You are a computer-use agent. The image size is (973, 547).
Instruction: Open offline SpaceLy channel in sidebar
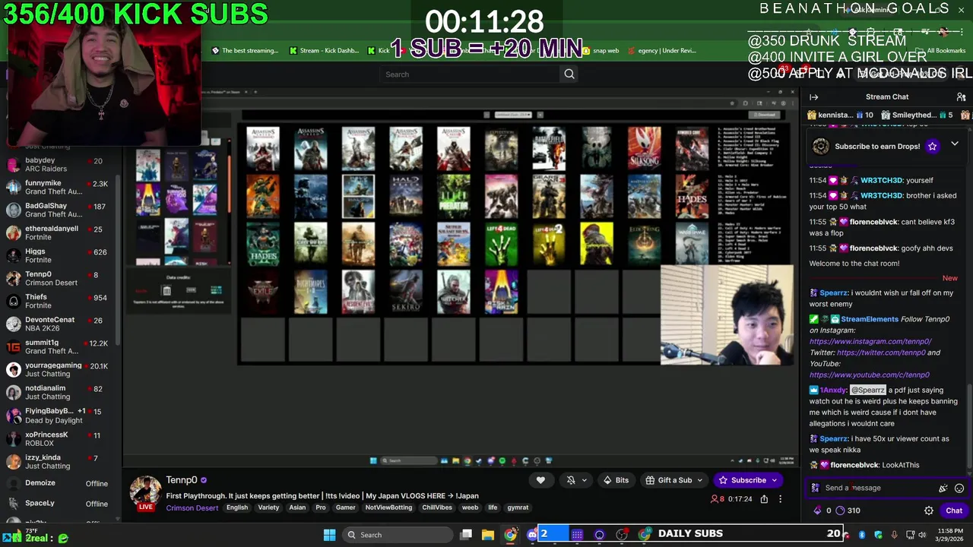click(59, 503)
